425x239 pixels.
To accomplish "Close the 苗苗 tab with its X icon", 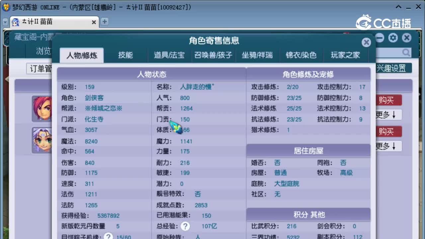I will (x=94, y=22).
